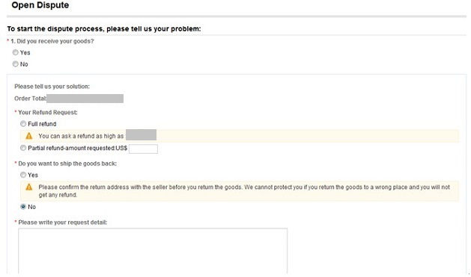This screenshot has width=471, height=277.
Task: Click the grayed-out Order Total value box
Action: (85, 99)
